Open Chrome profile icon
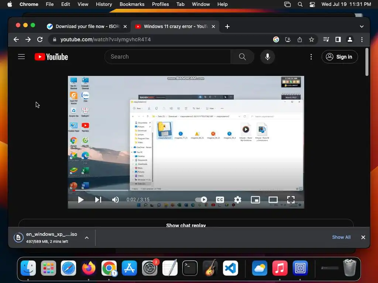378x283 pixels. pos(350,39)
